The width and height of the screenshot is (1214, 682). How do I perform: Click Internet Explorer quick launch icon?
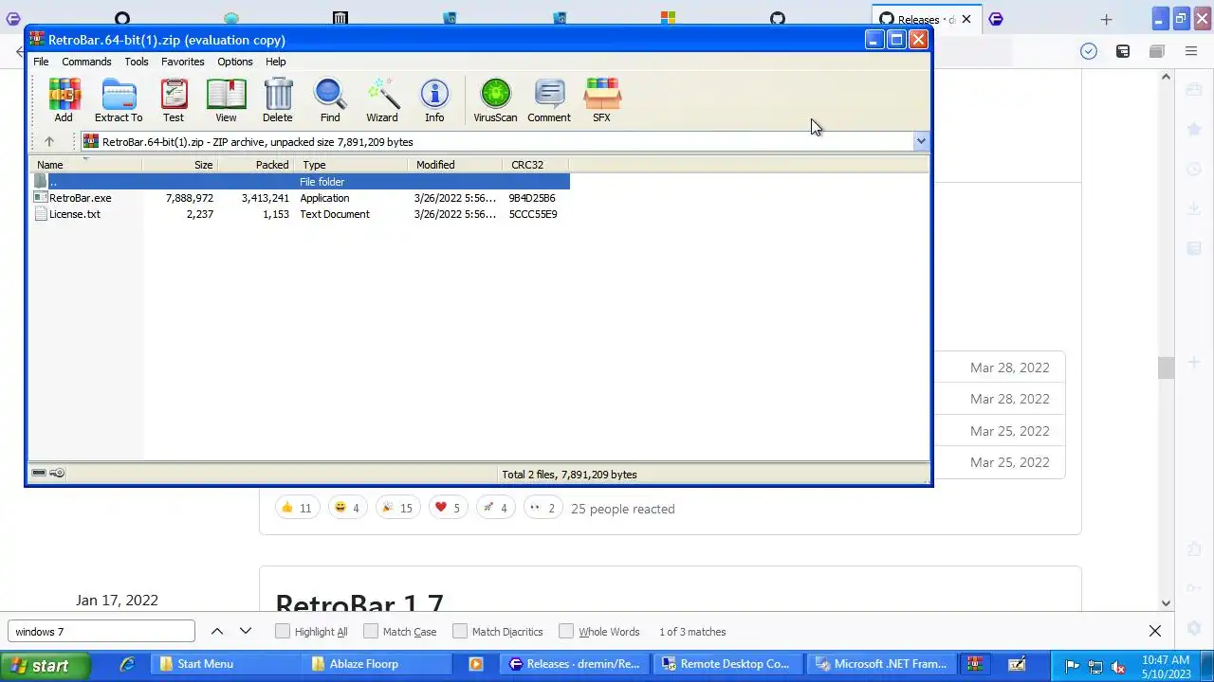[x=127, y=664]
